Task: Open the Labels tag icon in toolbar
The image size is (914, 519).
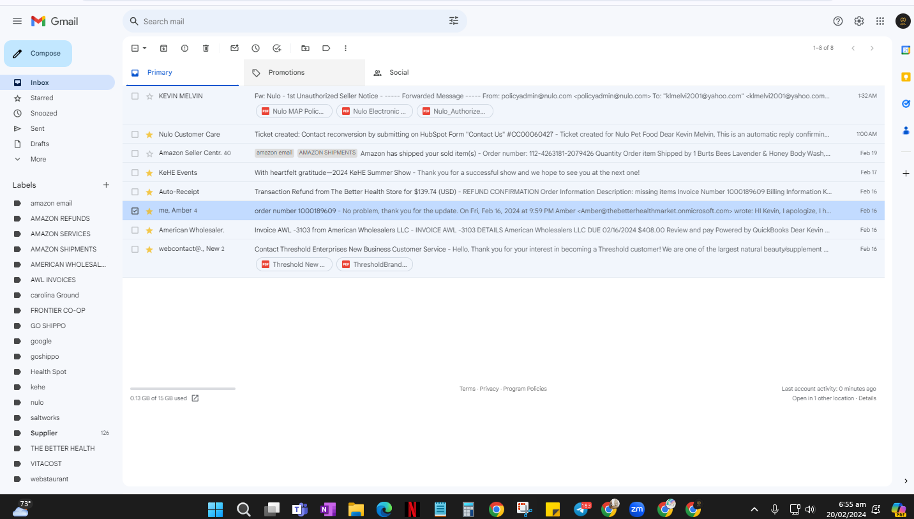Action: (326, 48)
